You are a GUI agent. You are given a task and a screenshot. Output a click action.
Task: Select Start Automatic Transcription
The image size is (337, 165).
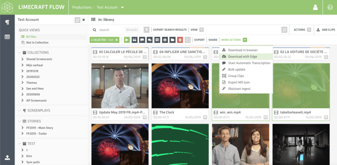click(246, 63)
